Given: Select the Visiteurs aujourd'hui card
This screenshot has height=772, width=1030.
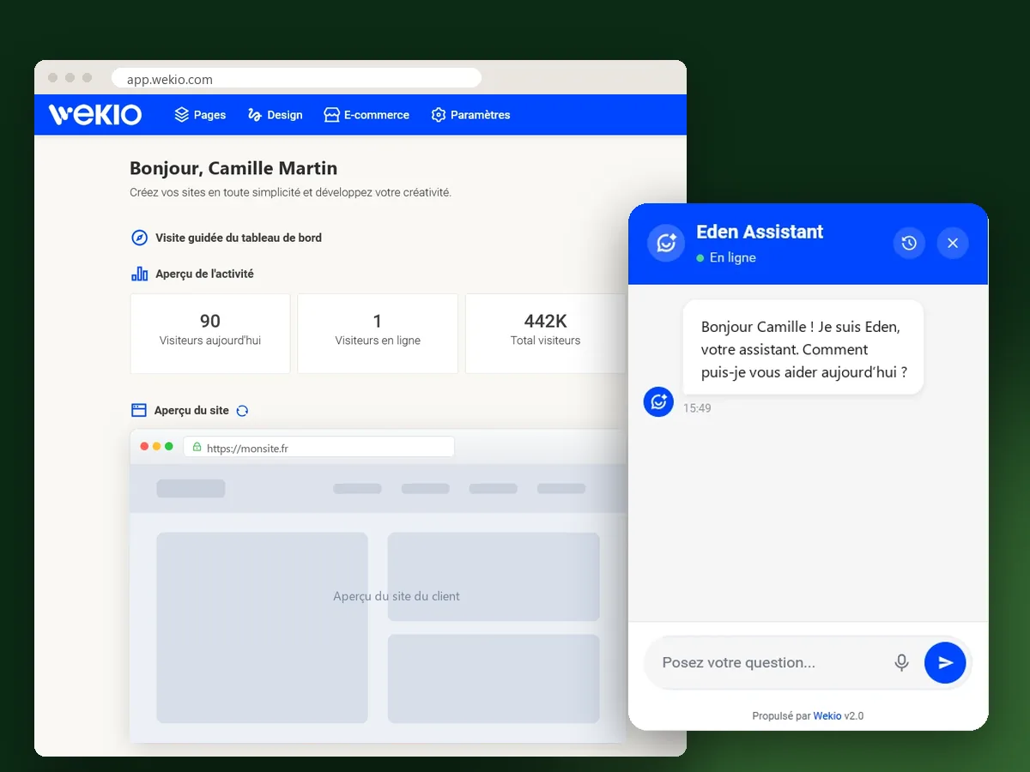Looking at the screenshot, I should [210, 334].
